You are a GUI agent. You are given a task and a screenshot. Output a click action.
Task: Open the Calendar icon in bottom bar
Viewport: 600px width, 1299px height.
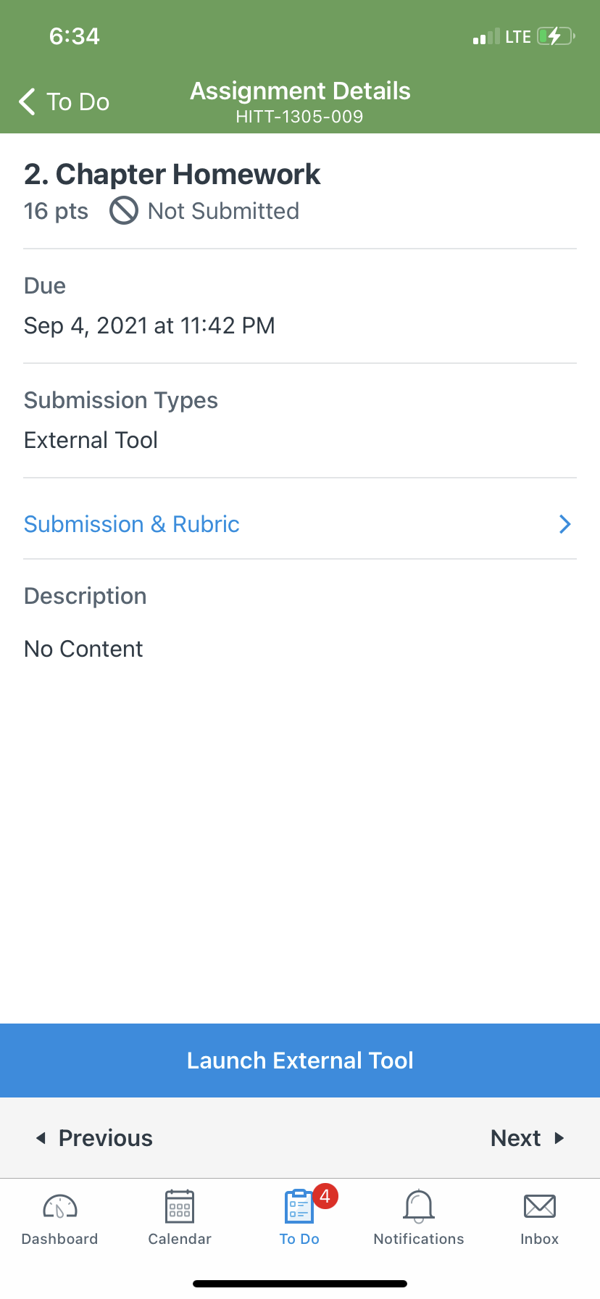[180, 1206]
